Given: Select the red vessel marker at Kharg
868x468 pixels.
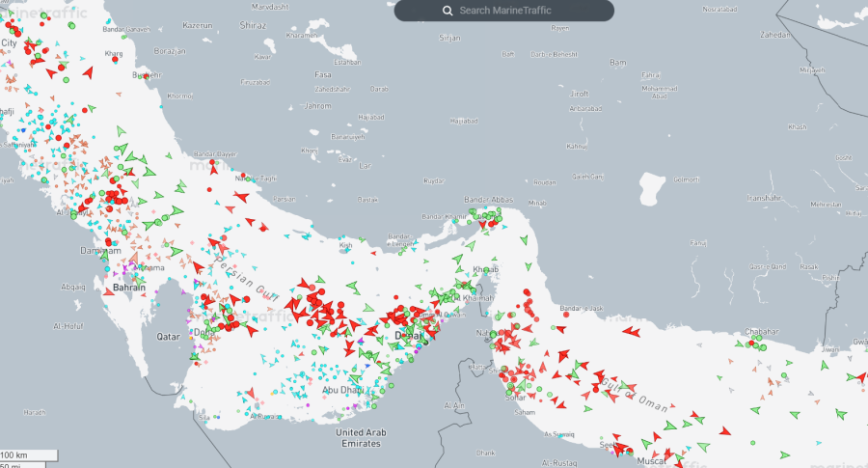Looking at the screenshot, I should tap(115, 59).
